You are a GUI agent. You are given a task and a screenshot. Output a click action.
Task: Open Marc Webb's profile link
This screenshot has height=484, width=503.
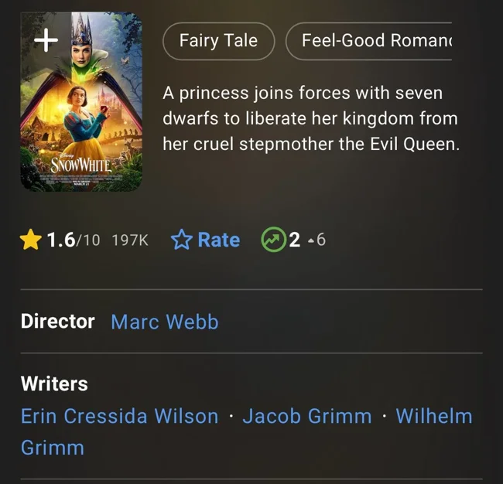165,322
